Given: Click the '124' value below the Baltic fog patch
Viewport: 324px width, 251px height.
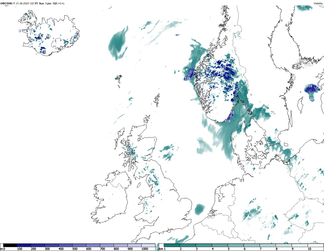Looking at the screenshot, I should click(x=312, y=99).
